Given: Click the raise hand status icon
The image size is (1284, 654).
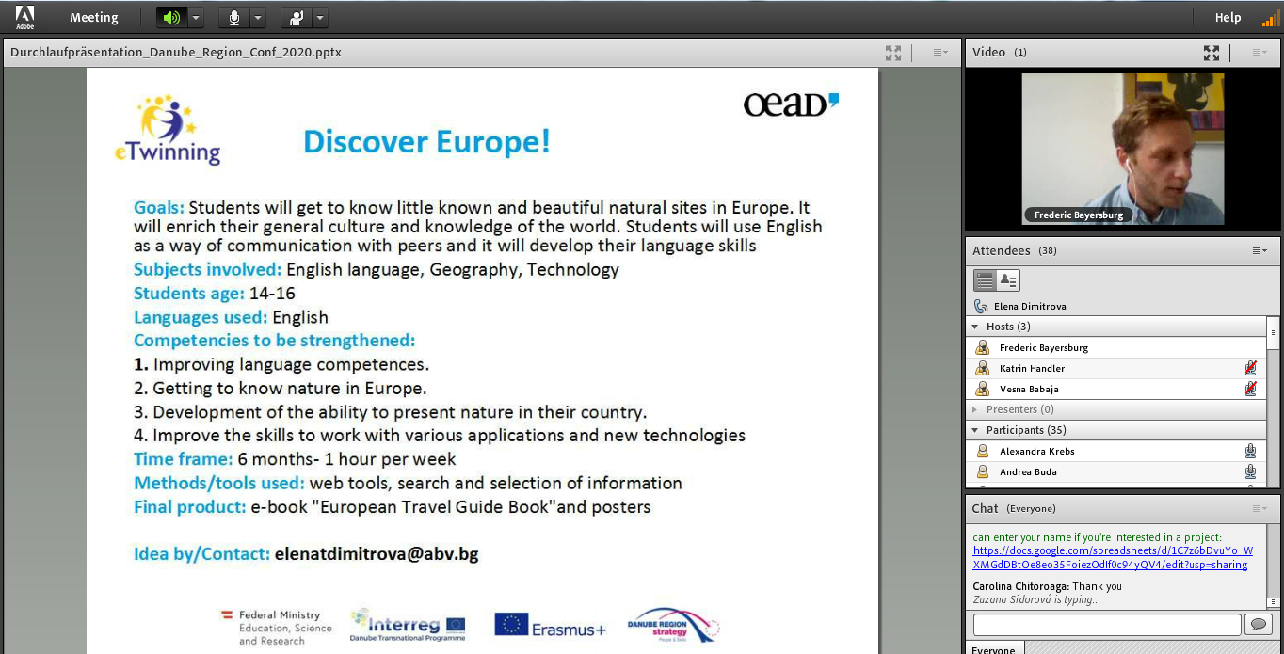Looking at the screenshot, I should (296, 18).
